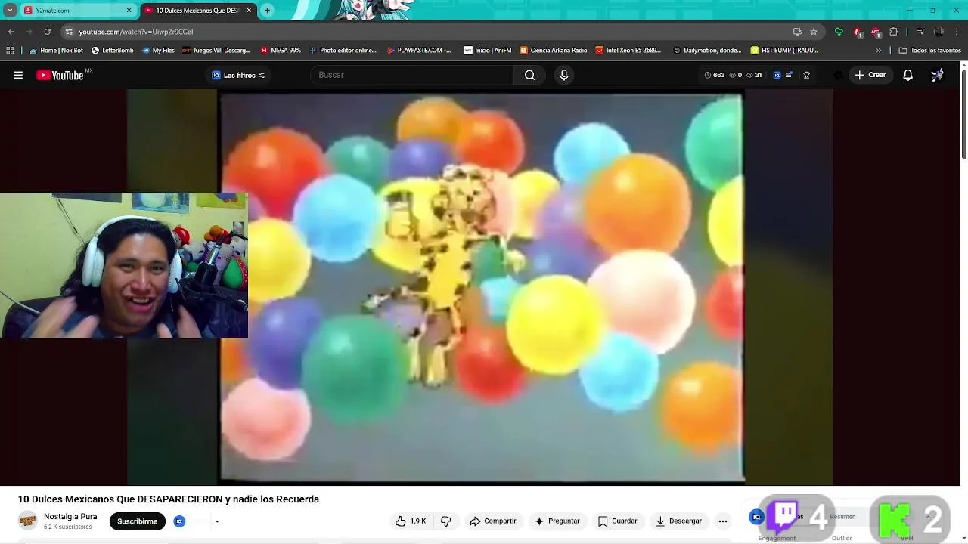
Task: Open Dailymotion bookmark
Action: point(707,51)
